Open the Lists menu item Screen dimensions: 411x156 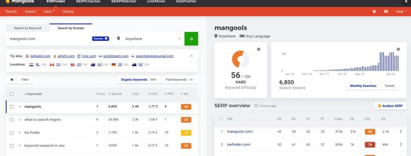click(49, 11)
